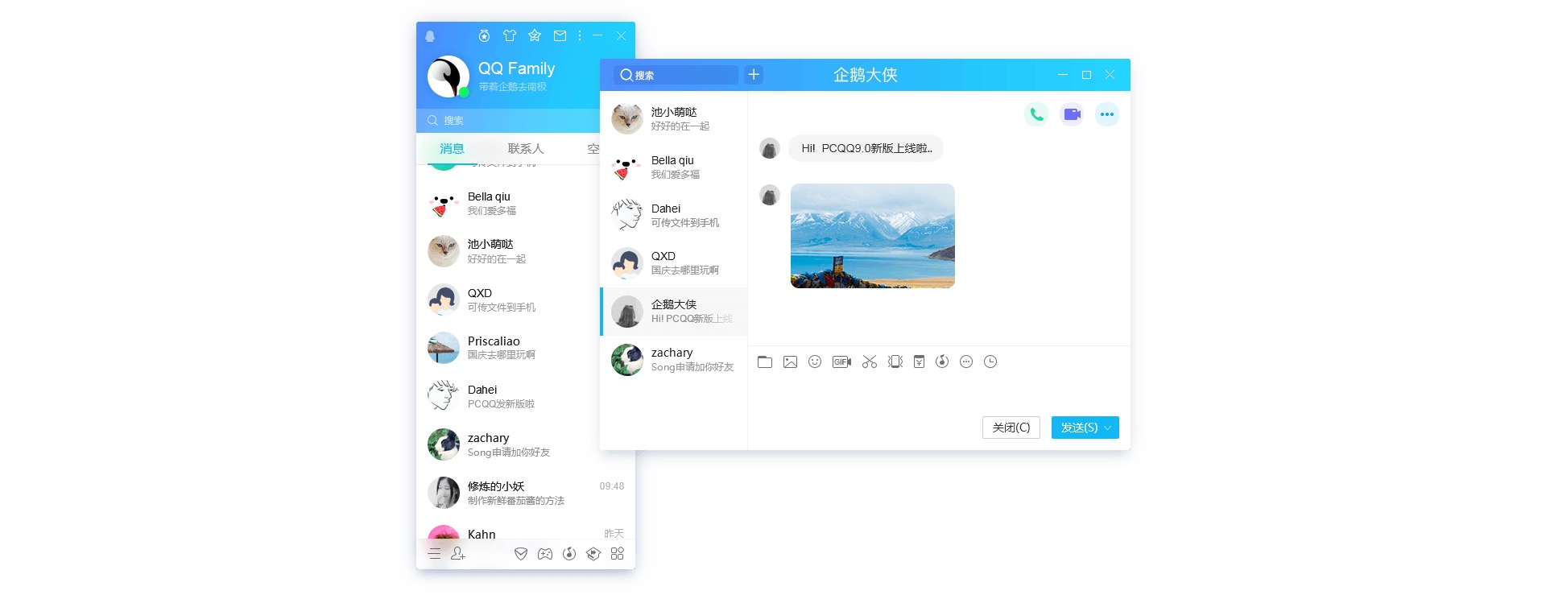Open the QQ Music icon in main window bottom bar

(x=569, y=554)
